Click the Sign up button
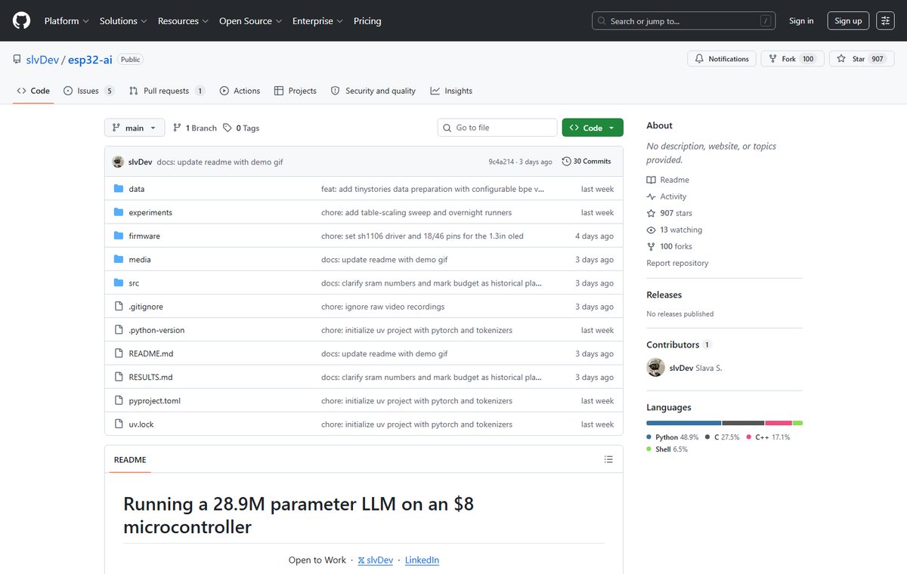This screenshot has height=574, width=907. click(x=848, y=21)
